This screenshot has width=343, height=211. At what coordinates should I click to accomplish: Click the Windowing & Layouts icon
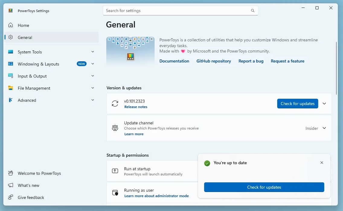11,64
